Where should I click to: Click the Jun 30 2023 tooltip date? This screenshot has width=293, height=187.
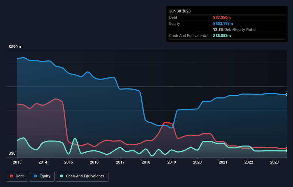[180, 11]
